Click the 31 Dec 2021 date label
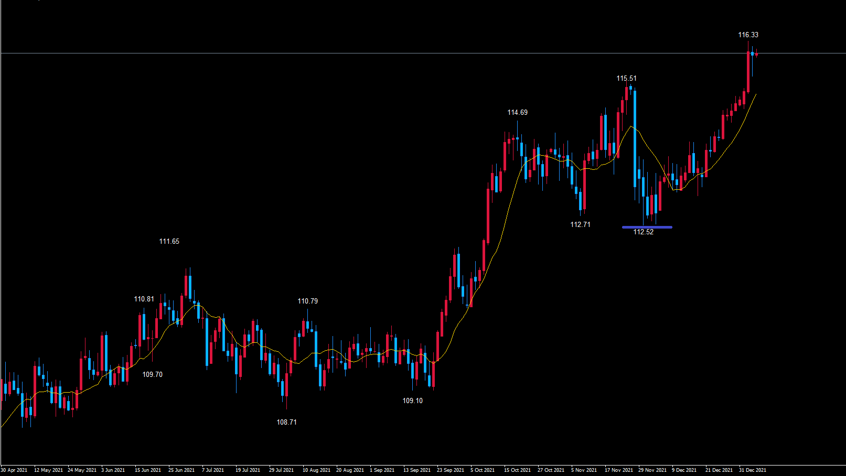 tap(753, 470)
